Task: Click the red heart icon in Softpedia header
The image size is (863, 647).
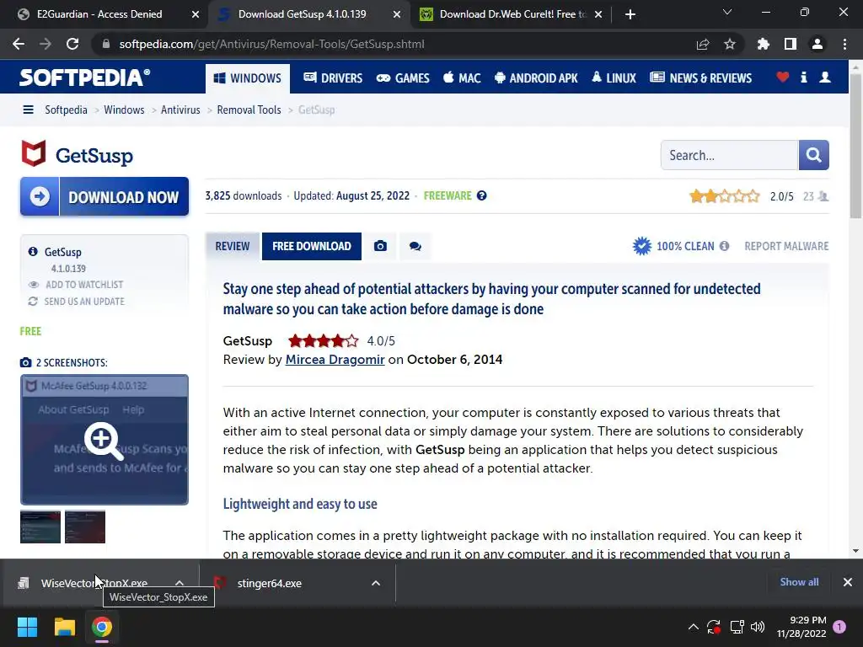Action: coord(783,77)
